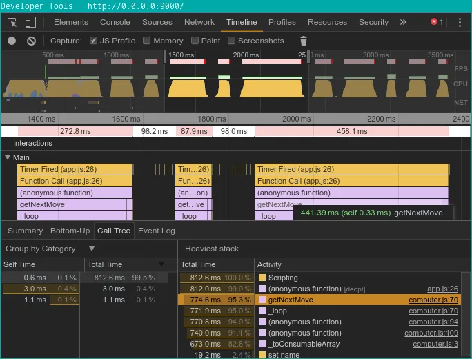
Task: Select the 87.9 ms frame bar
Action: 194,131
